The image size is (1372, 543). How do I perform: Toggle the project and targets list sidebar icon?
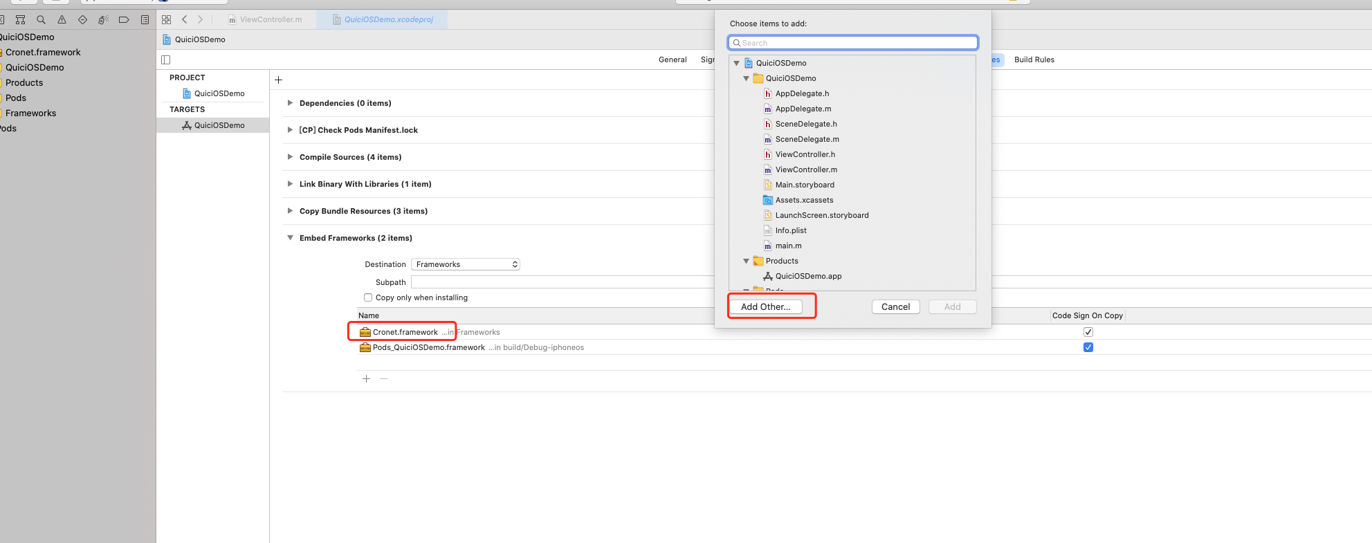click(x=165, y=59)
